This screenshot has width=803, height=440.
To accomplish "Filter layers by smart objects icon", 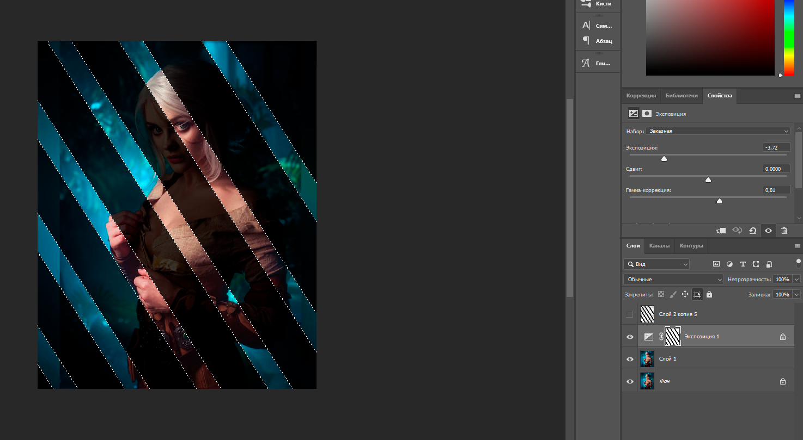I will pos(769,264).
